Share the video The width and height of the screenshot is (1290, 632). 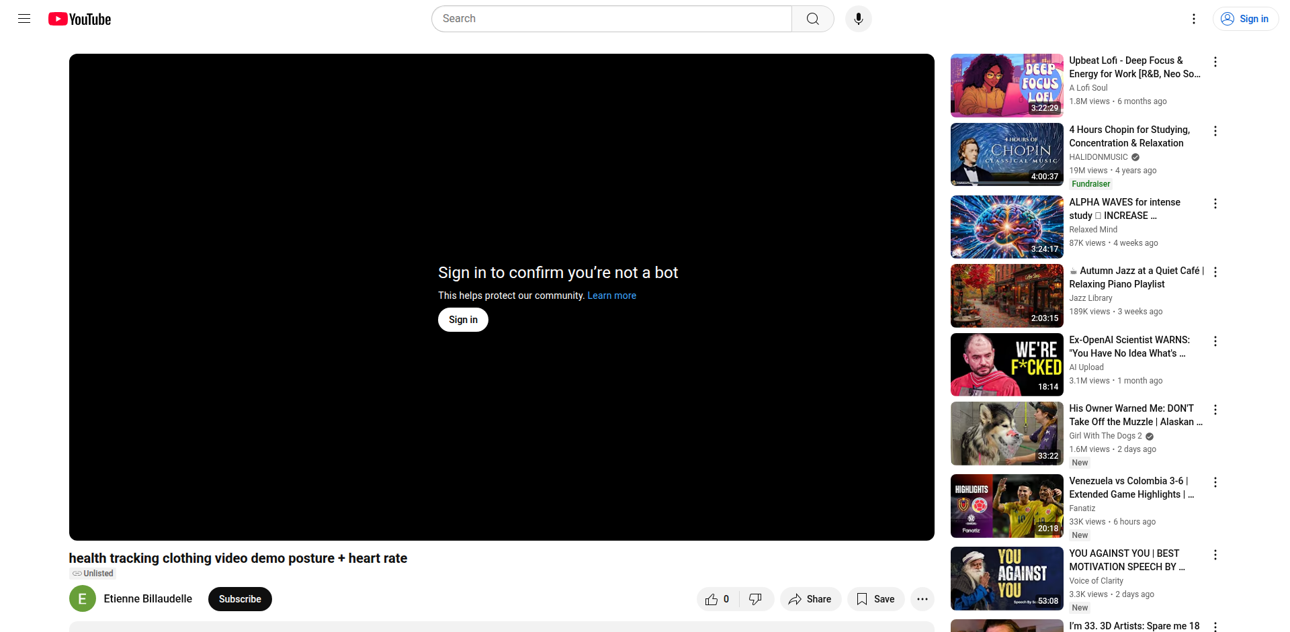click(810, 599)
